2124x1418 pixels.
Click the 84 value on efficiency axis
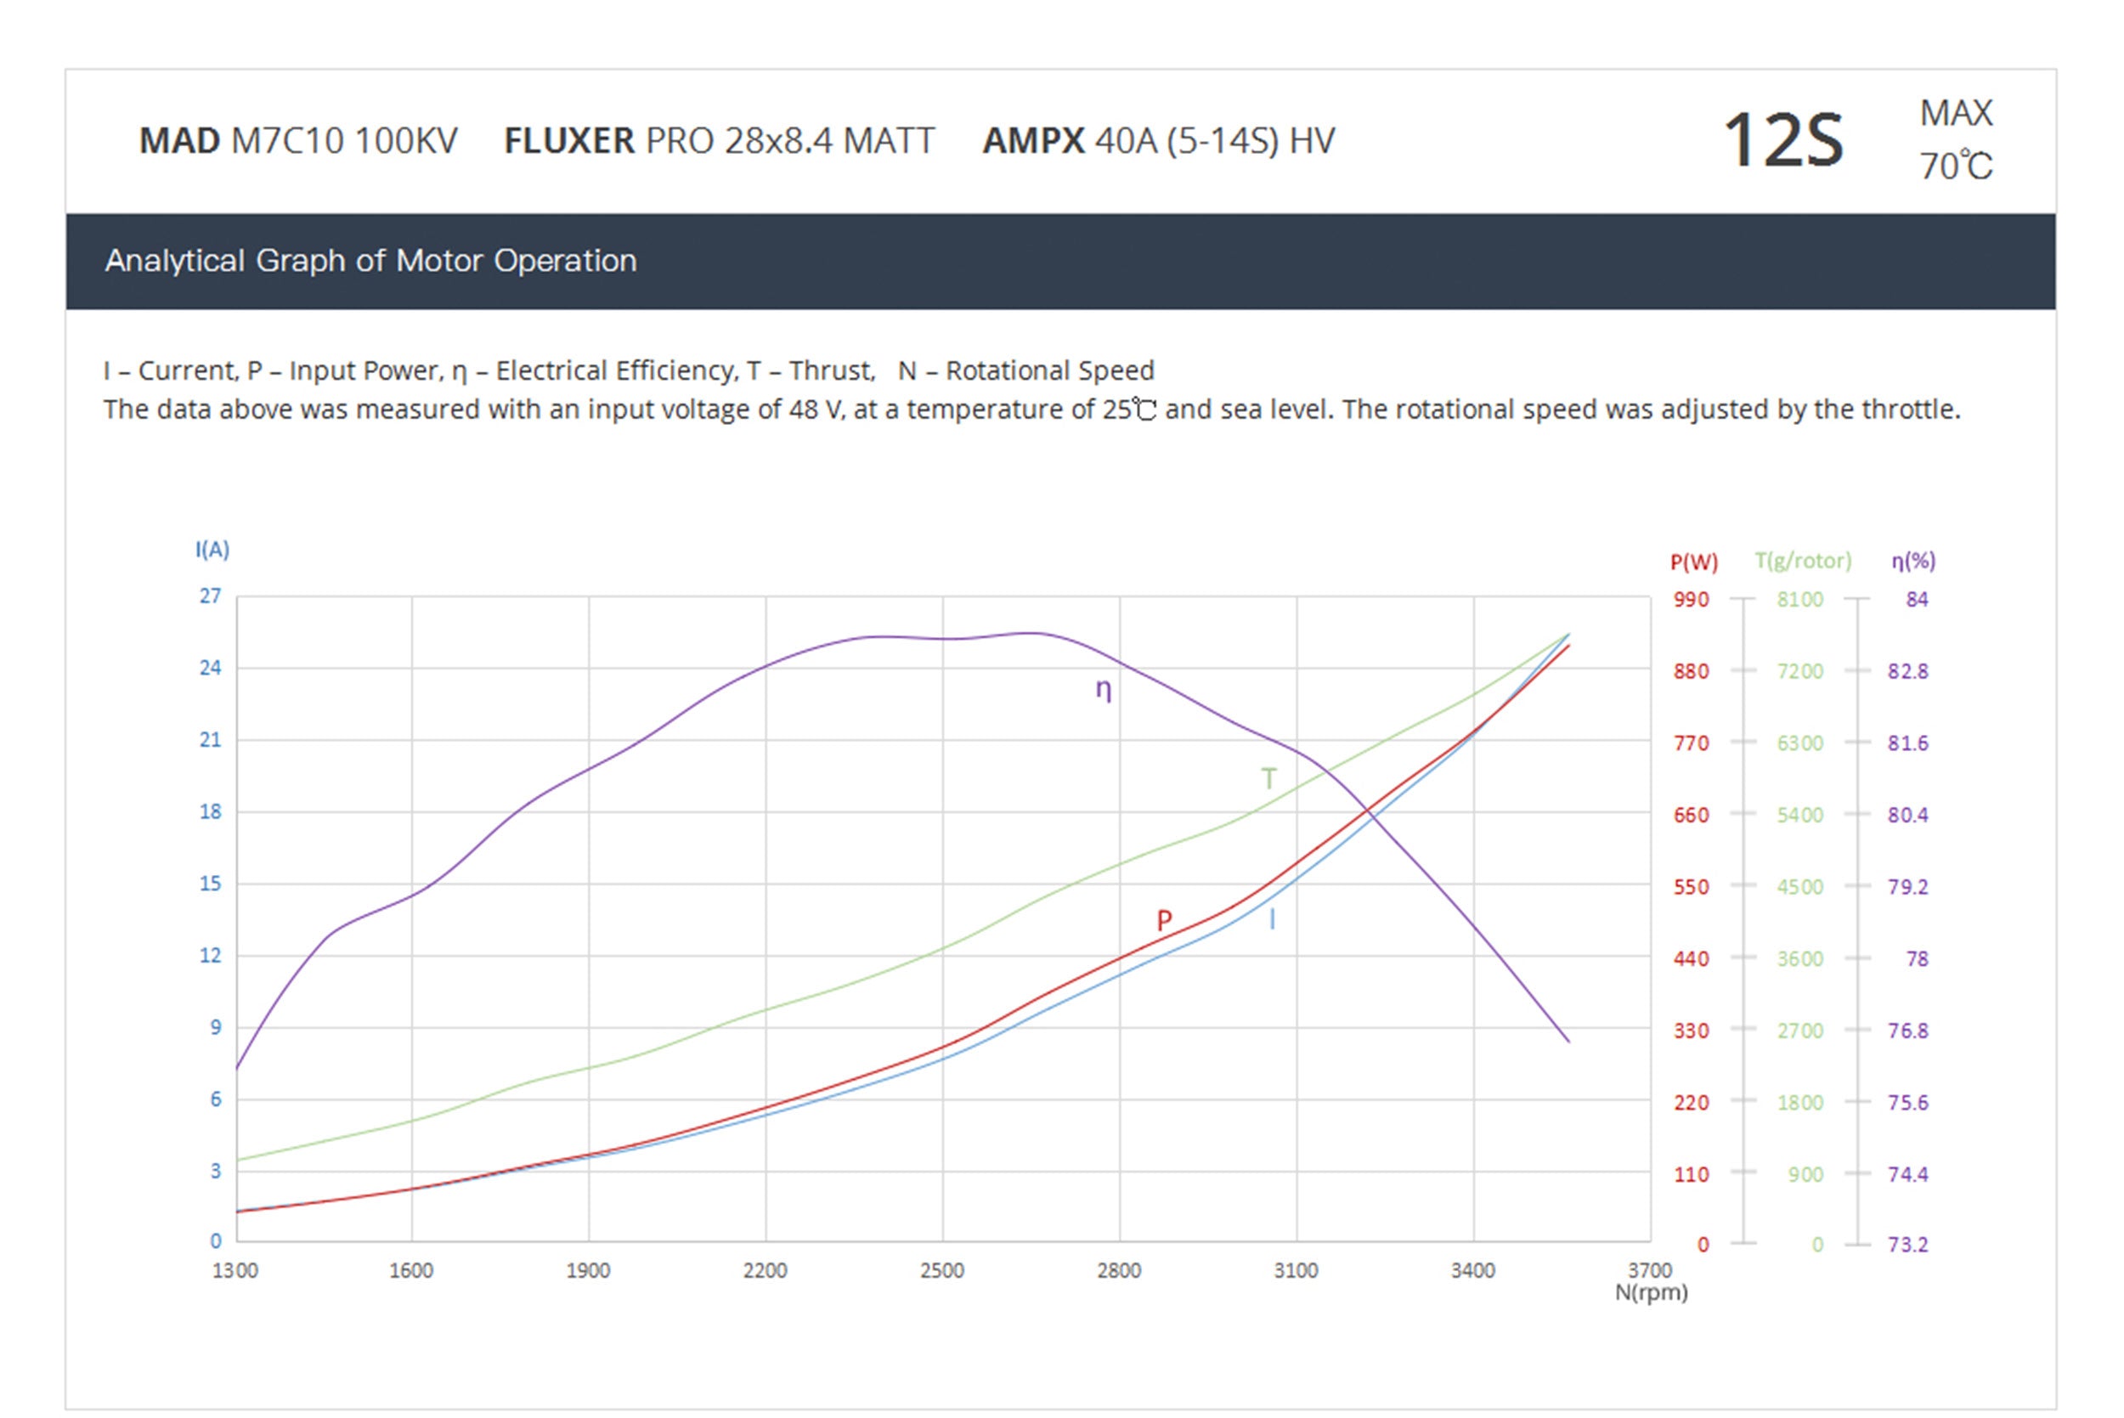point(1917,600)
